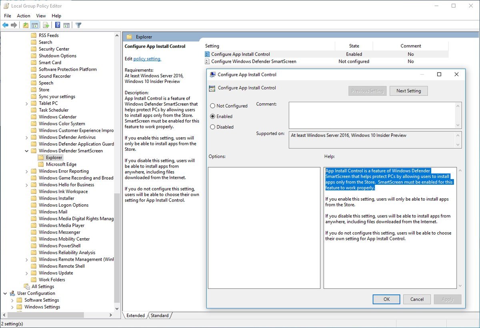Click the RSS Feeds folder icon

click(34, 36)
